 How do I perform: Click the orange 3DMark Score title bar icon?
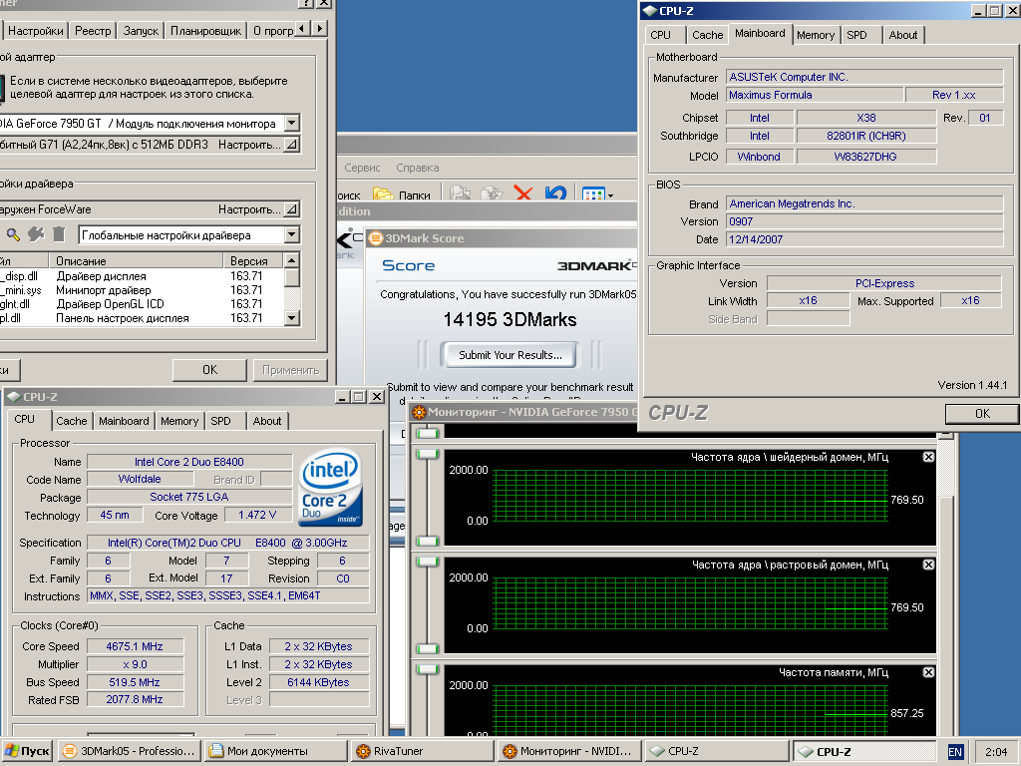376,238
